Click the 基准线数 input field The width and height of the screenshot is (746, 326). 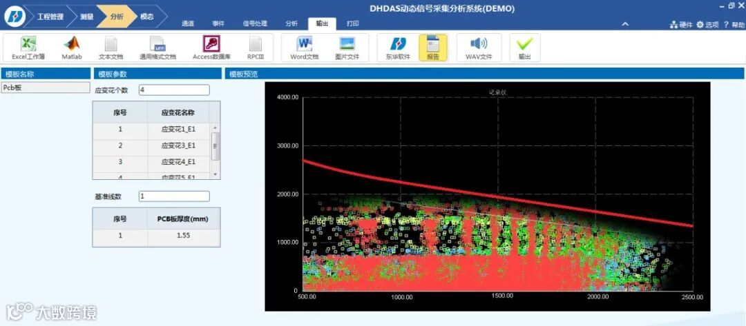pos(174,196)
